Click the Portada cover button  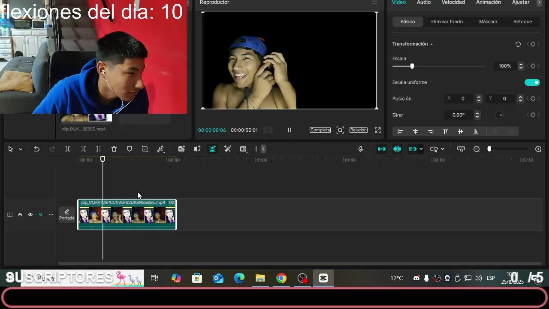(x=67, y=215)
